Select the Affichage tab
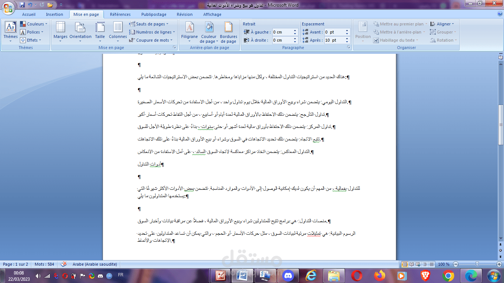 click(x=212, y=14)
